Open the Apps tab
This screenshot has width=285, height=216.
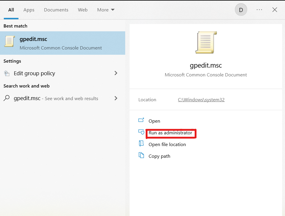29,10
